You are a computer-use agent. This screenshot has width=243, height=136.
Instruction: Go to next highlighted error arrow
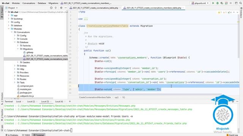pos(237,12)
